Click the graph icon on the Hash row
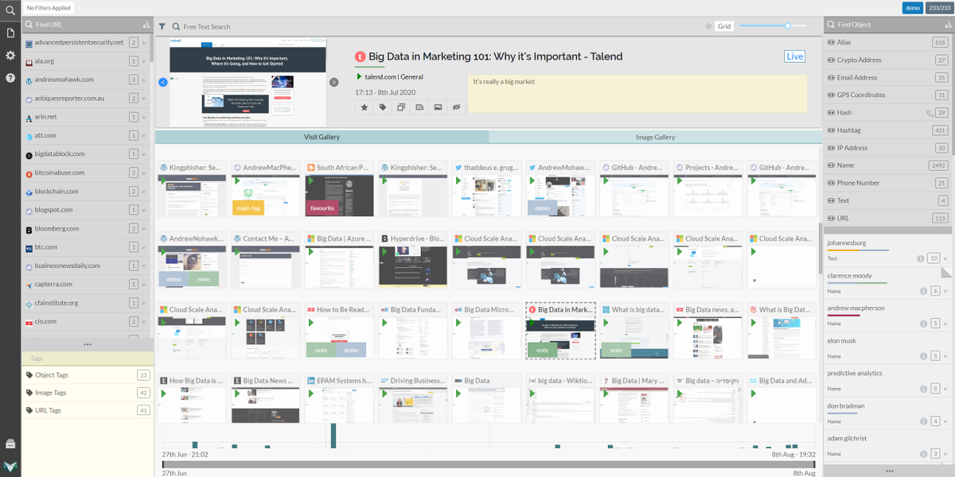The width and height of the screenshot is (955, 477). [x=930, y=113]
